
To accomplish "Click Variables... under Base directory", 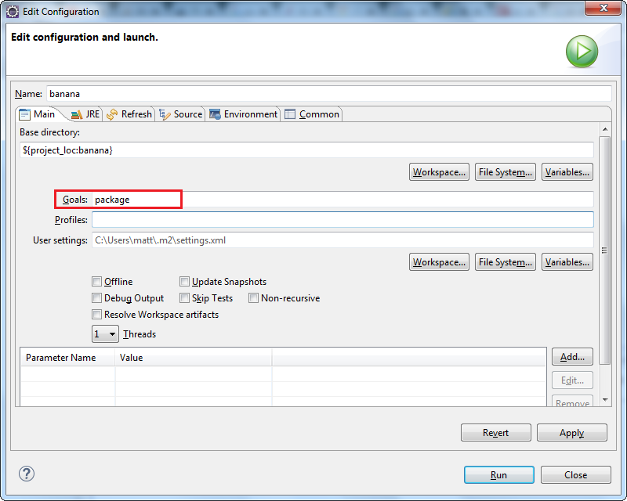I will (567, 172).
